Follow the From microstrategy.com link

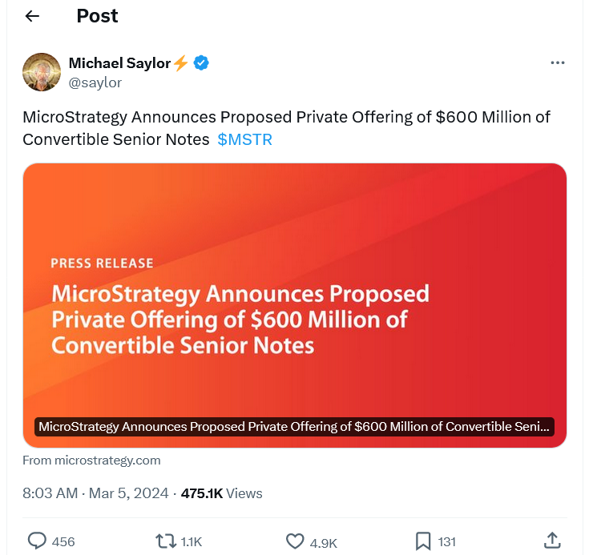tap(91, 460)
